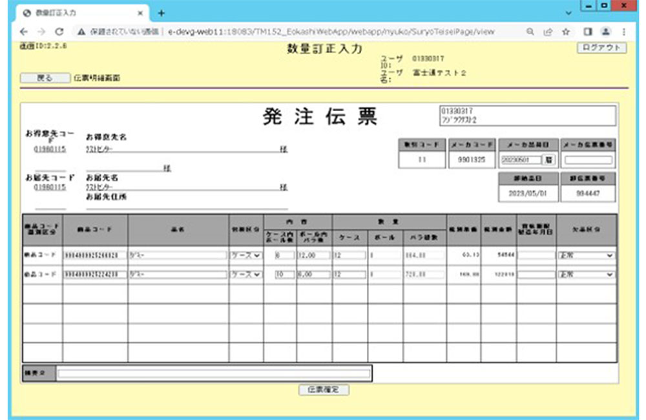This screenshot has width=646, height=420.
Task: Open the お届先コード link 01980115
Action: 50,187
